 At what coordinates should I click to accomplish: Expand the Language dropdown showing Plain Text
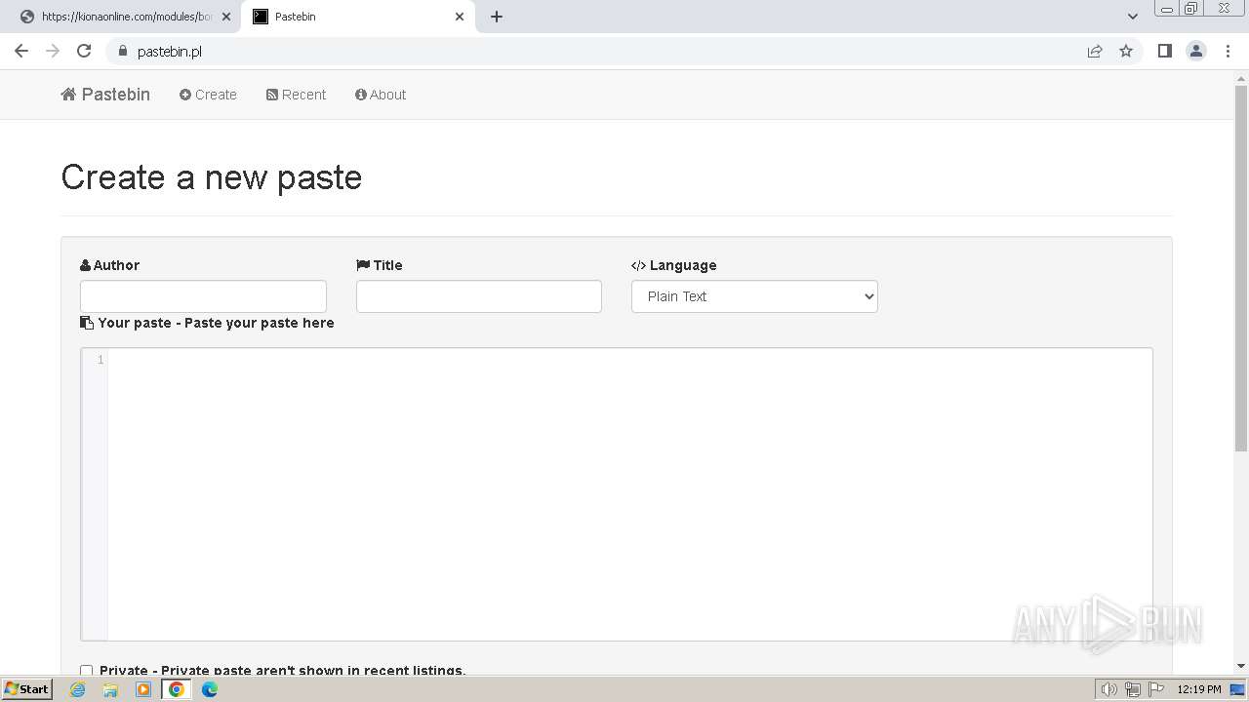[x=754, y=296]
